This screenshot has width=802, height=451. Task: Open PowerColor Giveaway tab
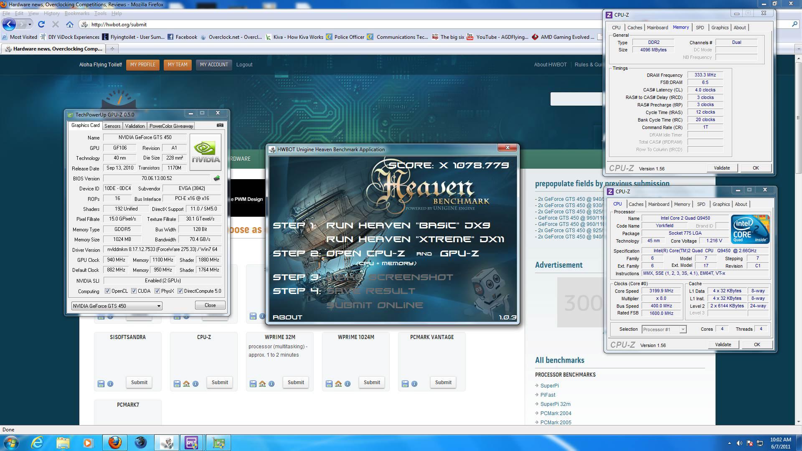tap(171, 126)
